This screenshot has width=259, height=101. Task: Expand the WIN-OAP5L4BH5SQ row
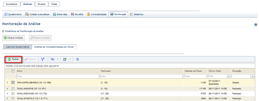tap(7, 82)
